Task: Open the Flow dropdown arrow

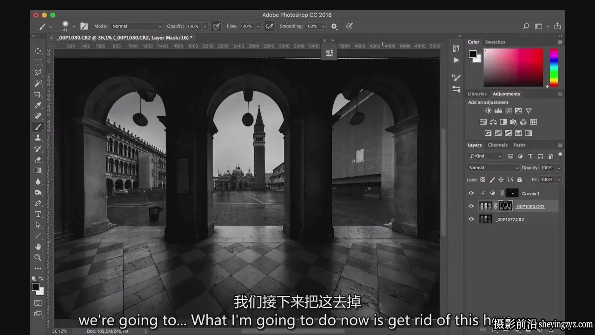Action: 258,27
